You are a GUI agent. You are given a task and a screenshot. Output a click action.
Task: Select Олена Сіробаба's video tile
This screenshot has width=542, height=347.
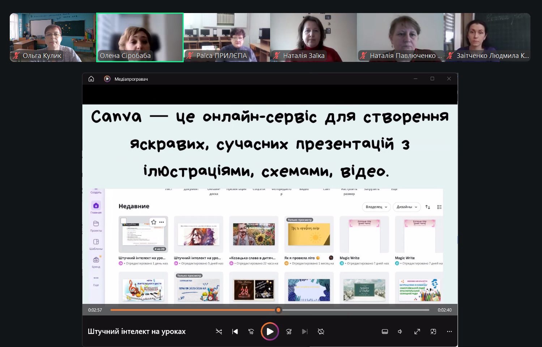[140, 38]
